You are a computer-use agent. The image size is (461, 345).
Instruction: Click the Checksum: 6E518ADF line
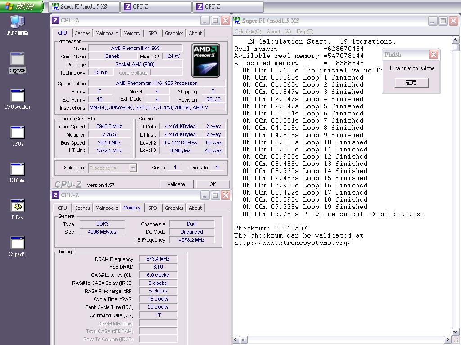[x=270, y=228]
